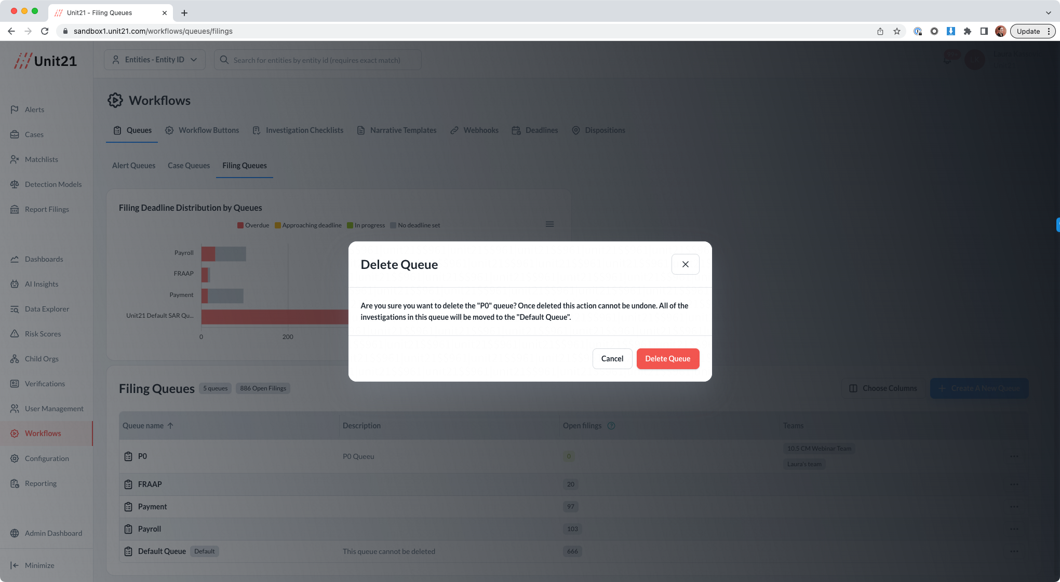Open Report Filings page
Screen dimensions: 1060x582
coord(47,209)
